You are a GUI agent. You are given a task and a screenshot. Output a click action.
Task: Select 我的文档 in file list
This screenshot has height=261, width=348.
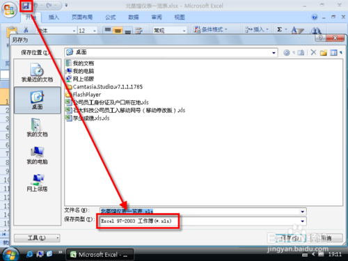pyautogui.click(x=80, y=63)
